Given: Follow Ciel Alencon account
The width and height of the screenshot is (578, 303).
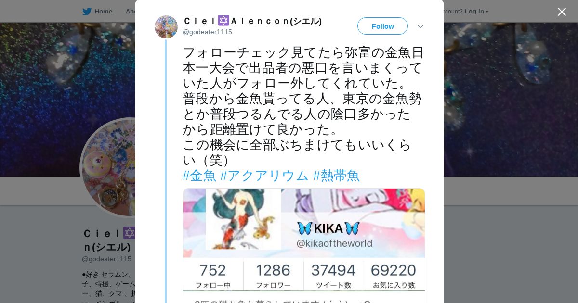Looking at the screenshot, I should pyautogui.click(x=382, y=26).
